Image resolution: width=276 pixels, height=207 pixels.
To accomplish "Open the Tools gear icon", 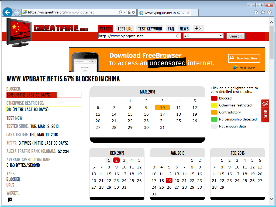I will click(270, 12).
